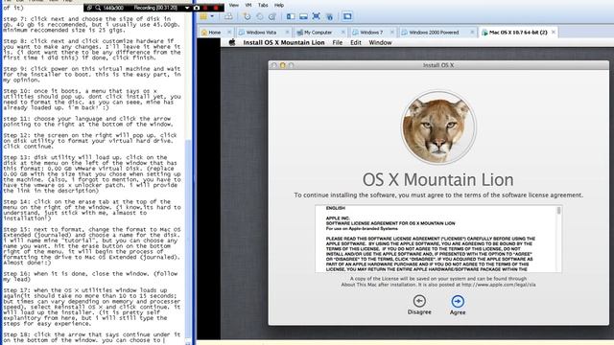Open the snapshot manager icon
This screenshot has width=614, height=345.
[x=272, y=16]
